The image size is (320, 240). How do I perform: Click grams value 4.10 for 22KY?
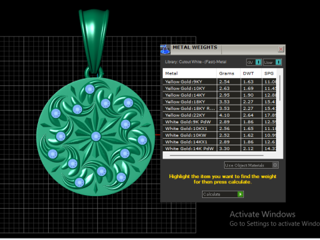pos(225,115)
